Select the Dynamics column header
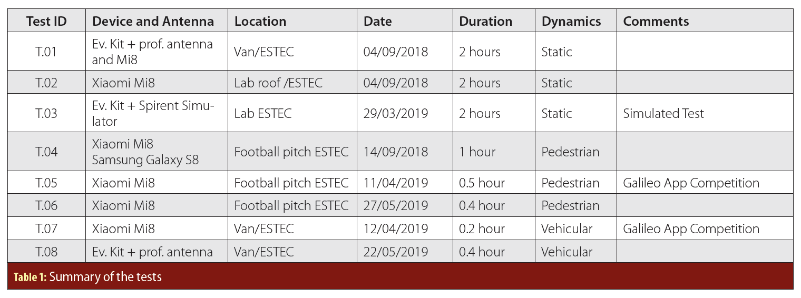Screen dimensions: 801x298 pos(571,21)
